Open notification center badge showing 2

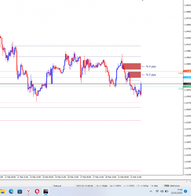(185, 191)
